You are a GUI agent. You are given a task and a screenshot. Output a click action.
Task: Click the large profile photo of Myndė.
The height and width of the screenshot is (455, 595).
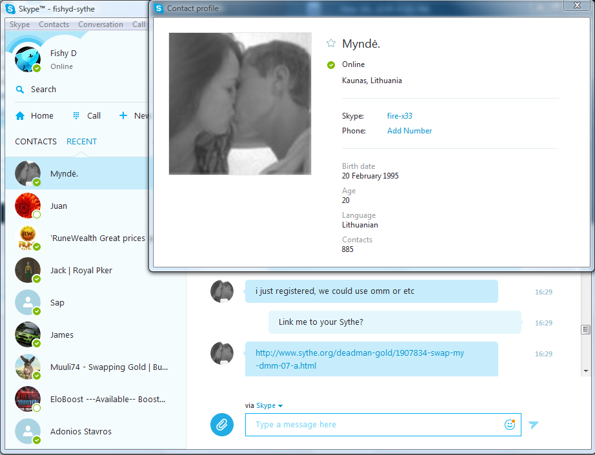click(x=240, y=104)
